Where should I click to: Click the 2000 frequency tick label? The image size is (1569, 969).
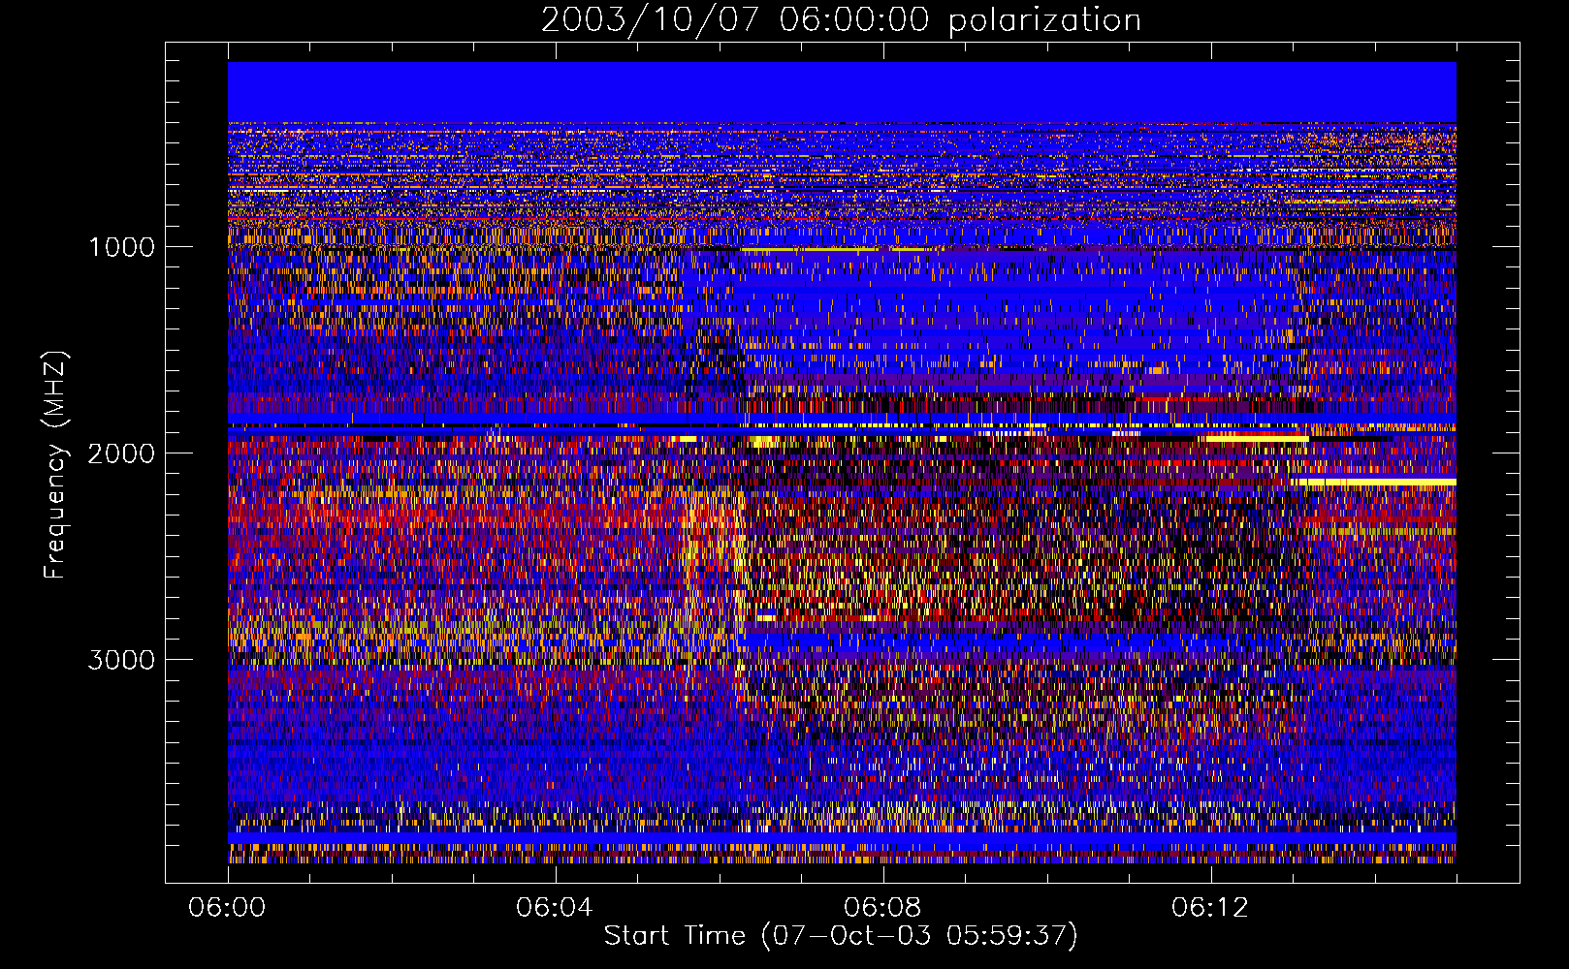tap(121, 453)
